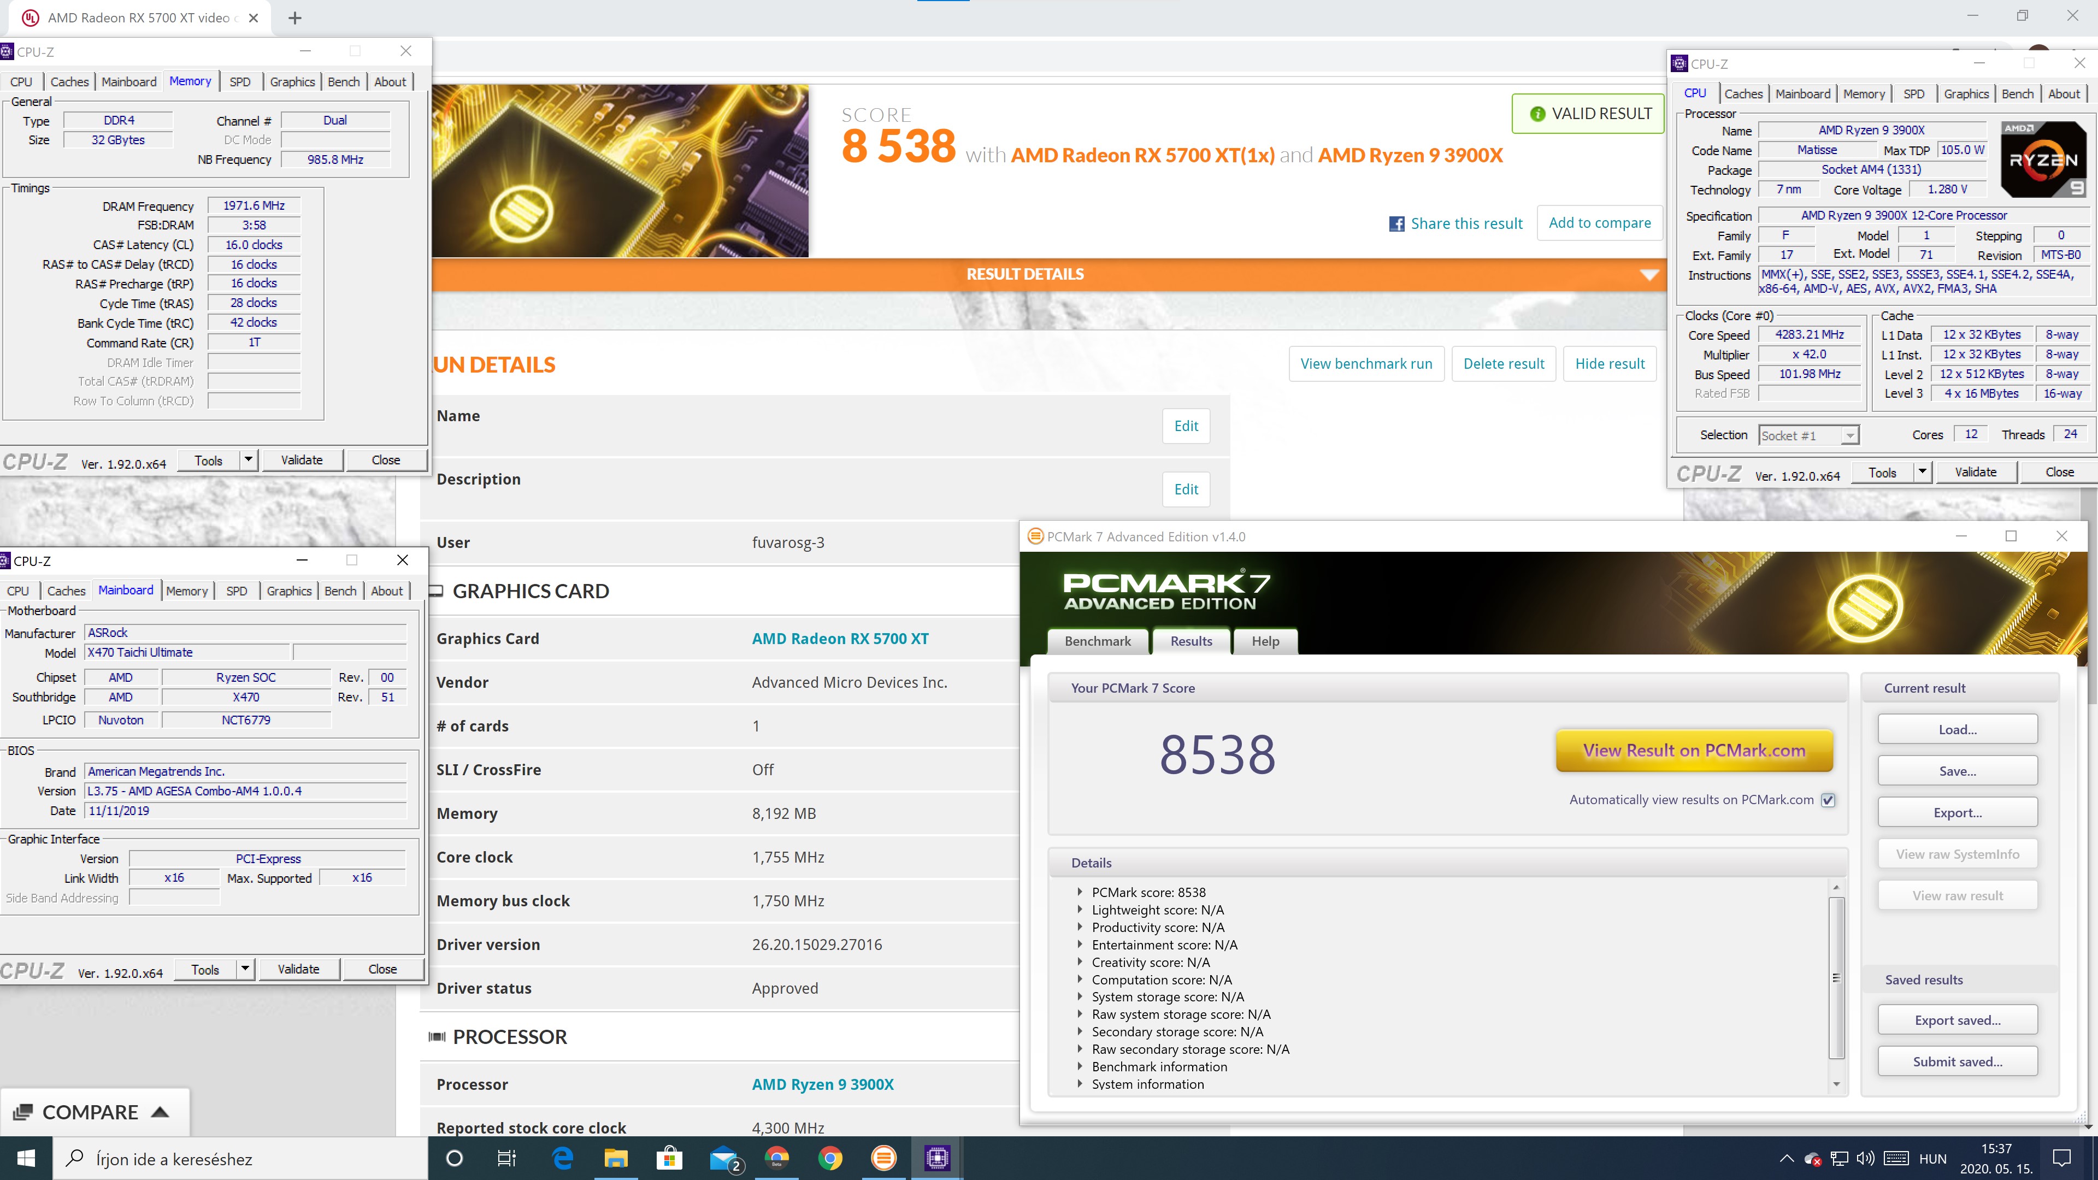Click Export... button in PCMark 7
The image size is (2098, 1180).
[x=1957, y=812]
